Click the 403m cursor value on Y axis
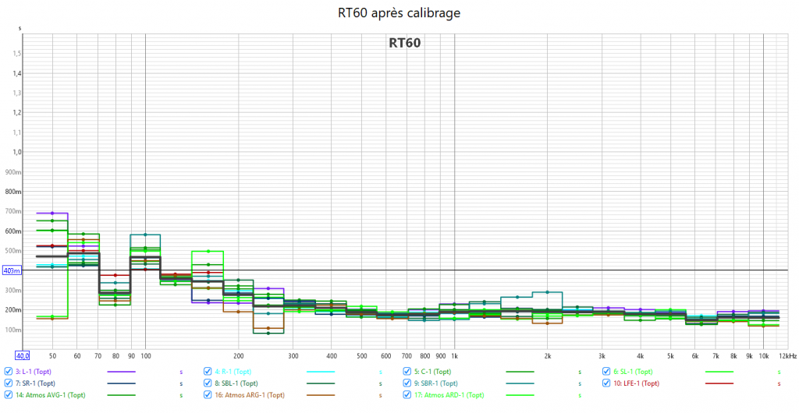Image resolution: width=799 pixels, height=413 pixels. click(x=12, y=270)
